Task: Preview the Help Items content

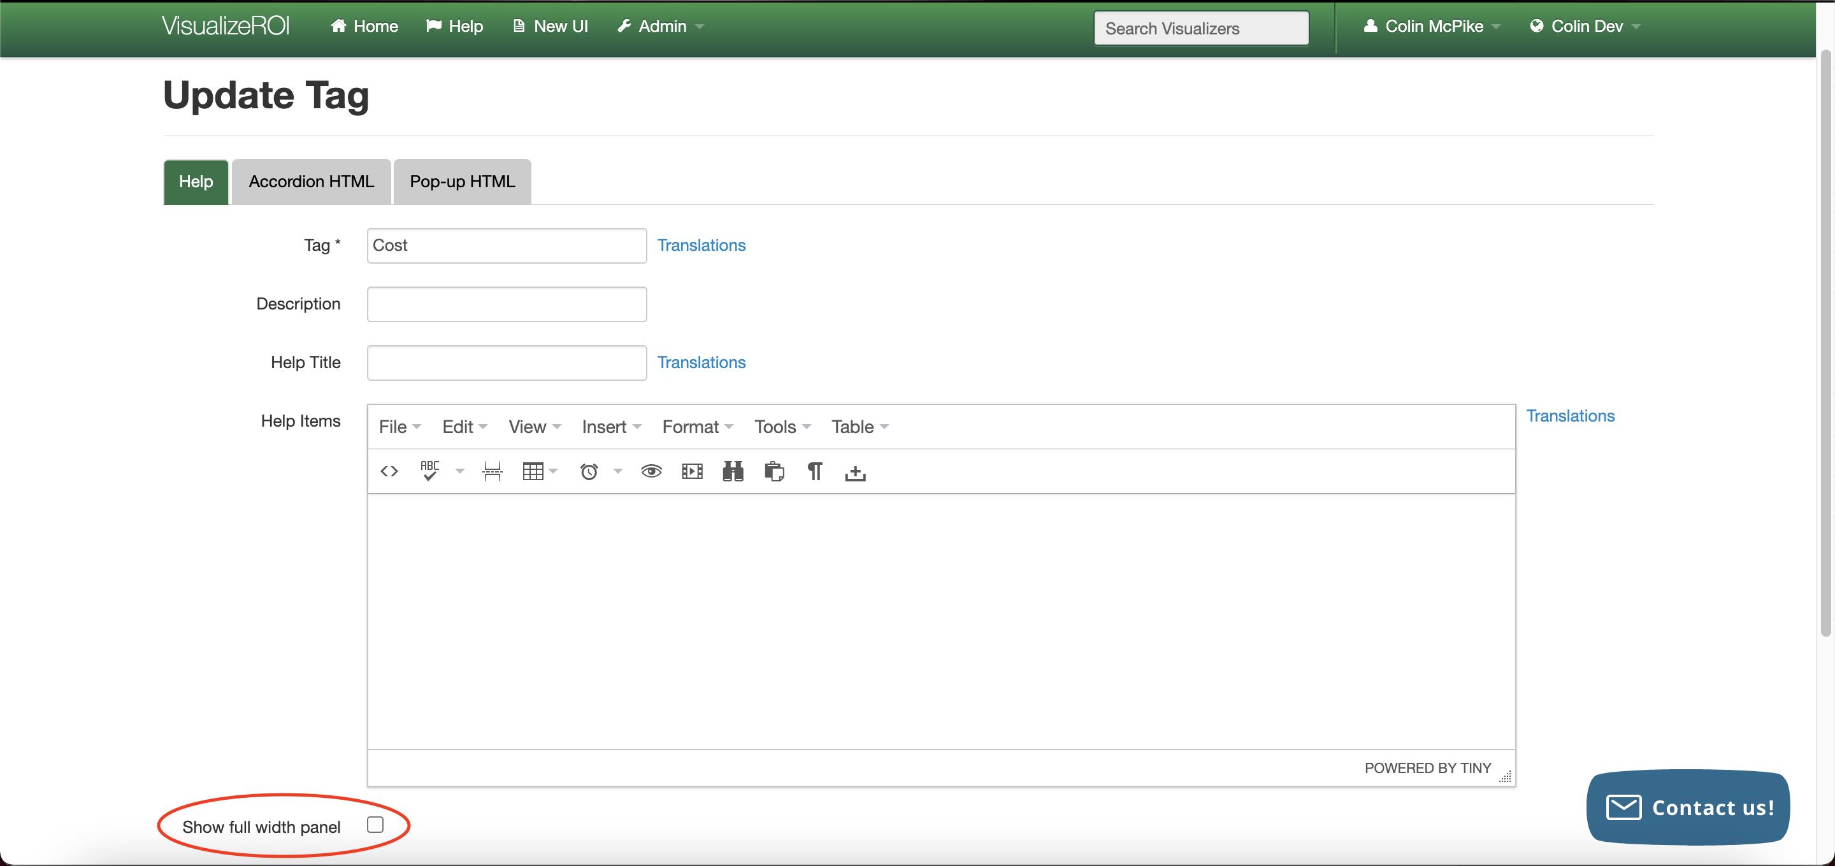Action: pyautogui.click(x=651, y=471)
